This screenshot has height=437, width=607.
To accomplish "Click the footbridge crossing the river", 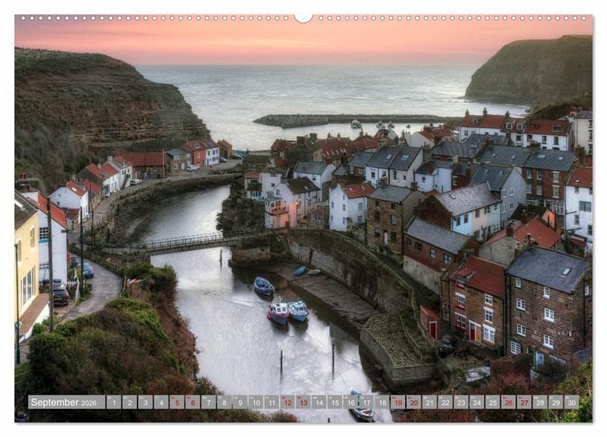I will coord(182,242).
